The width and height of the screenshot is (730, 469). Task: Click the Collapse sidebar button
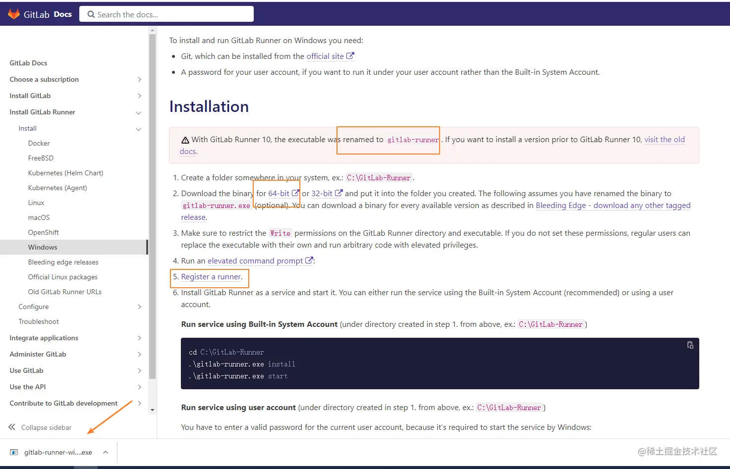click(x=40, y=427)
